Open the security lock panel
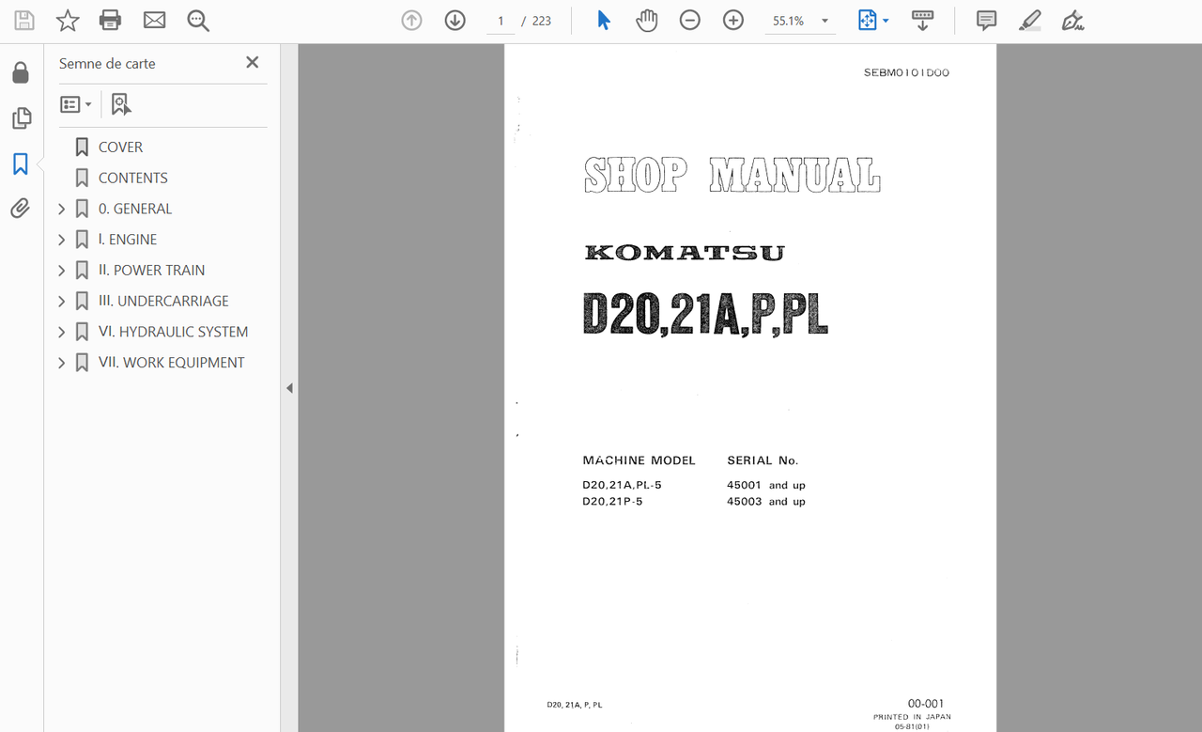Image resolution: width=1202 pixels, height=732 pixels. point(21,73)
